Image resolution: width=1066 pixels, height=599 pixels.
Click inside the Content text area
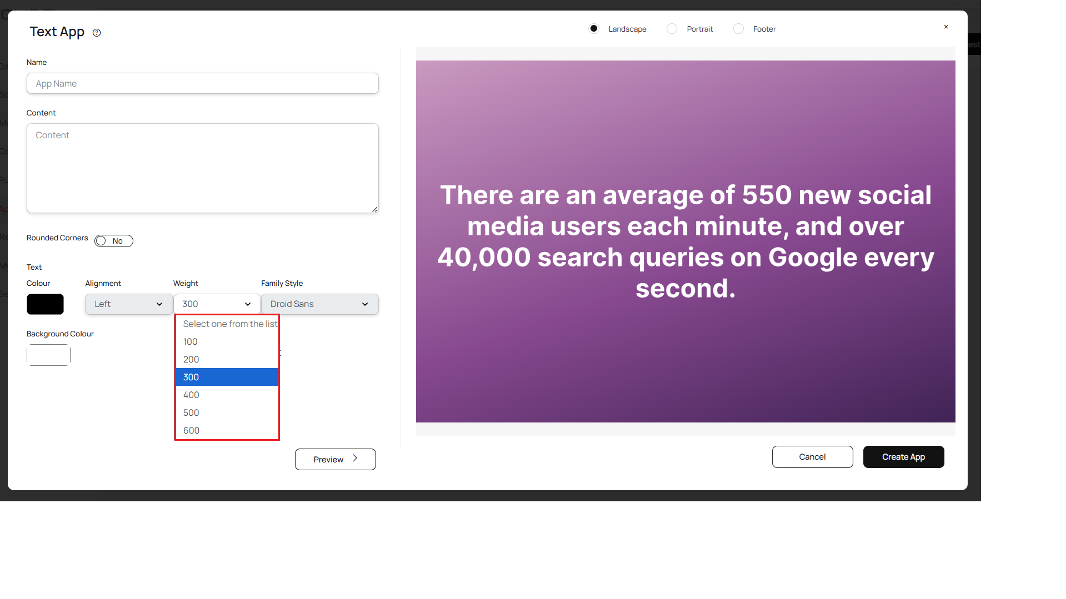tap(202, 168)
